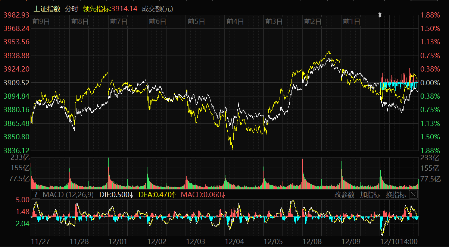Click the vertical resize arrow near top right

pyautogui.click(x=380, y=15)
